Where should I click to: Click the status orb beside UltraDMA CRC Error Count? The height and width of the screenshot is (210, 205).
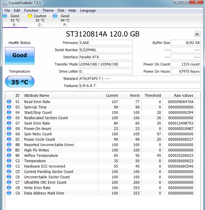[9, 183]
